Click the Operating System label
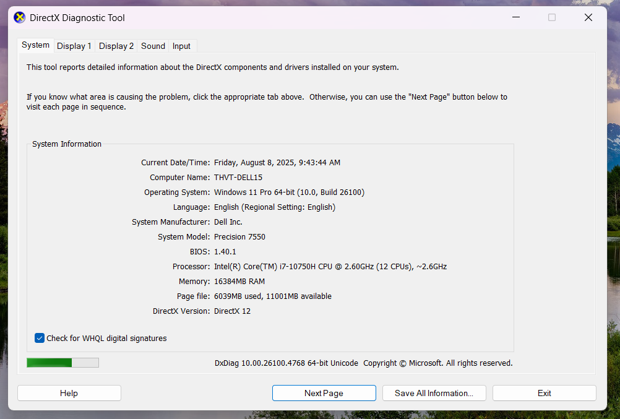Viewport: 620px width, 419px height. (177, 192)
